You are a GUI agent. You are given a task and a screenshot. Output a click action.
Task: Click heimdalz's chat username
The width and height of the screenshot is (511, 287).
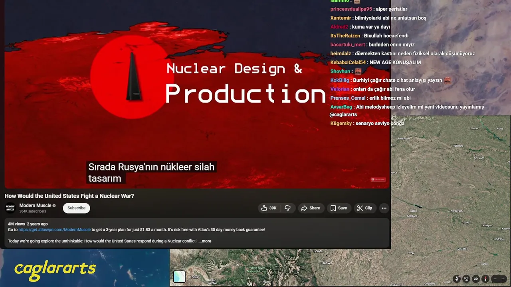point(341,53)
